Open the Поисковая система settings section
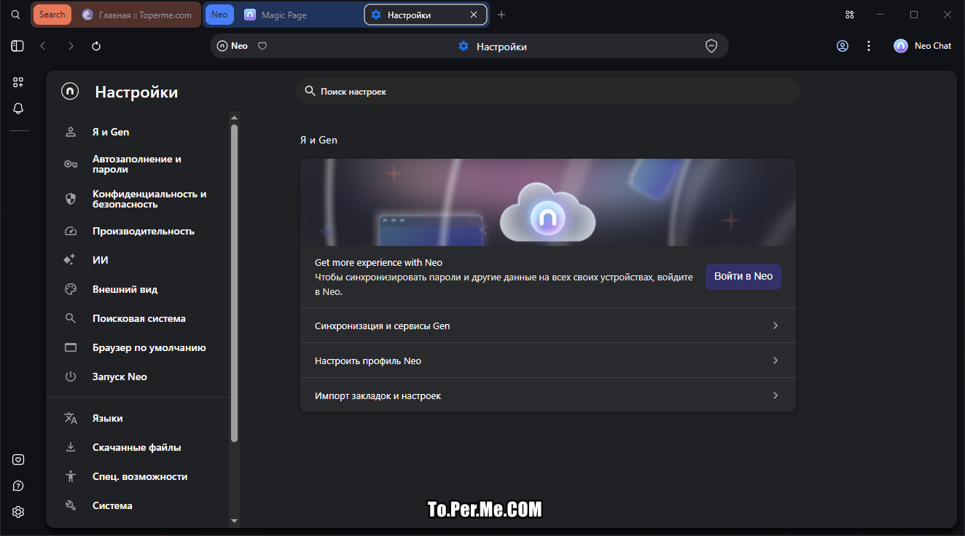 coord(138,318)
